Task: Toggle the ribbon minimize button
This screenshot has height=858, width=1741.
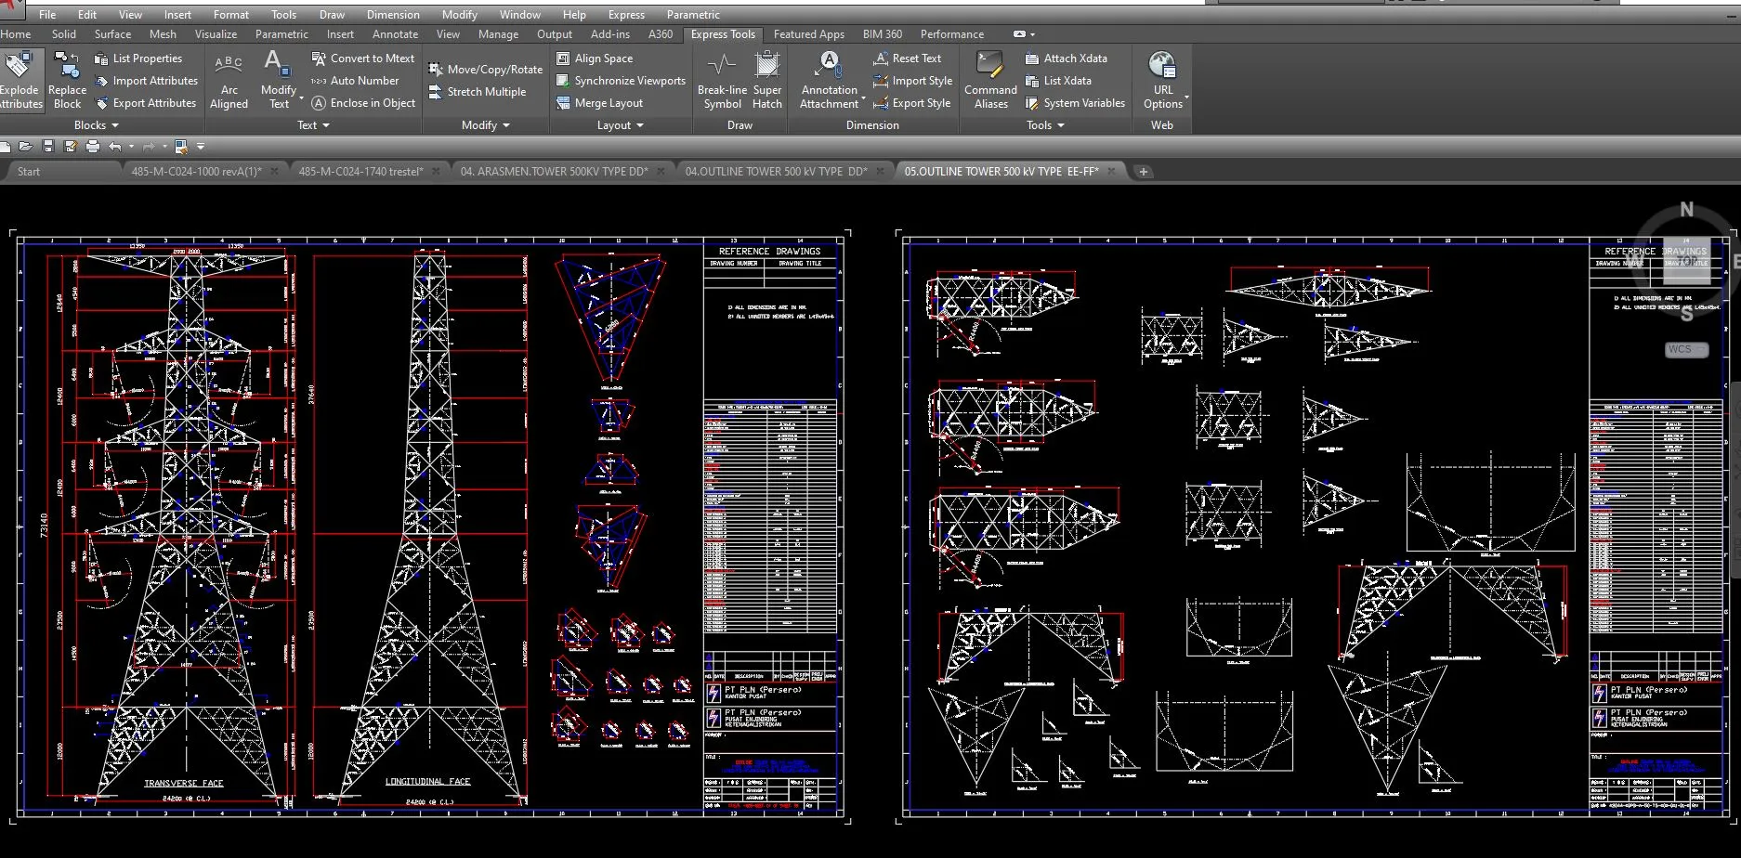Action: point(1019,34)
